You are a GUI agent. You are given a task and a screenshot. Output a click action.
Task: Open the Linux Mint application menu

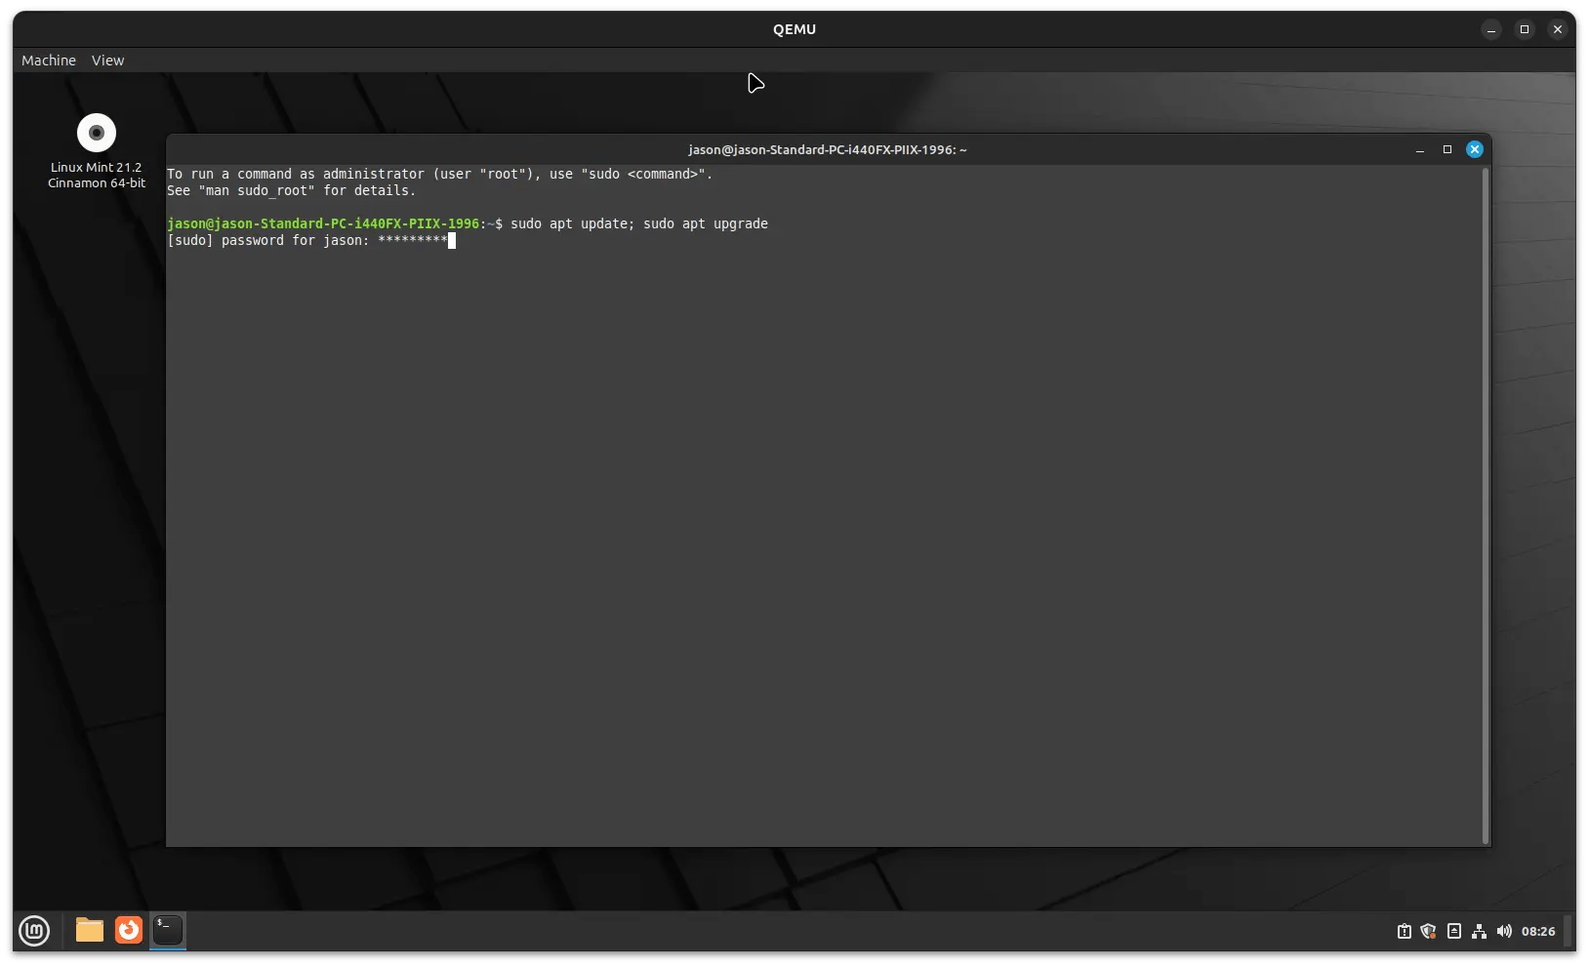tap(33, 931)
